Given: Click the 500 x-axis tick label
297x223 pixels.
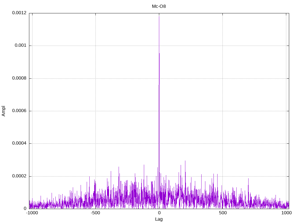Looking at the screenshot, I should [222, 213].
